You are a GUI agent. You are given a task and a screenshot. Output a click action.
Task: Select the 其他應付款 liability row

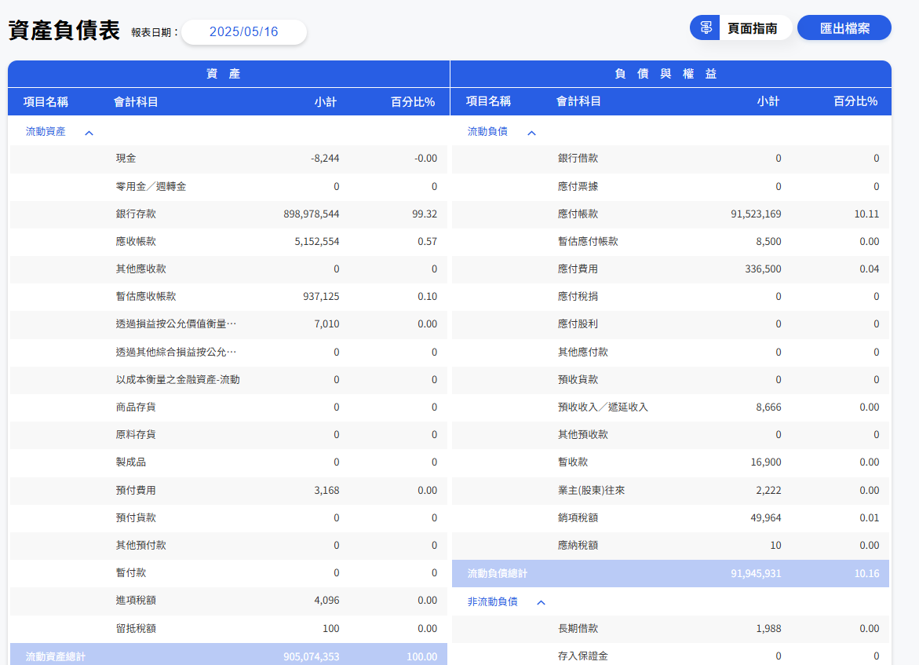tap(670, 353)
